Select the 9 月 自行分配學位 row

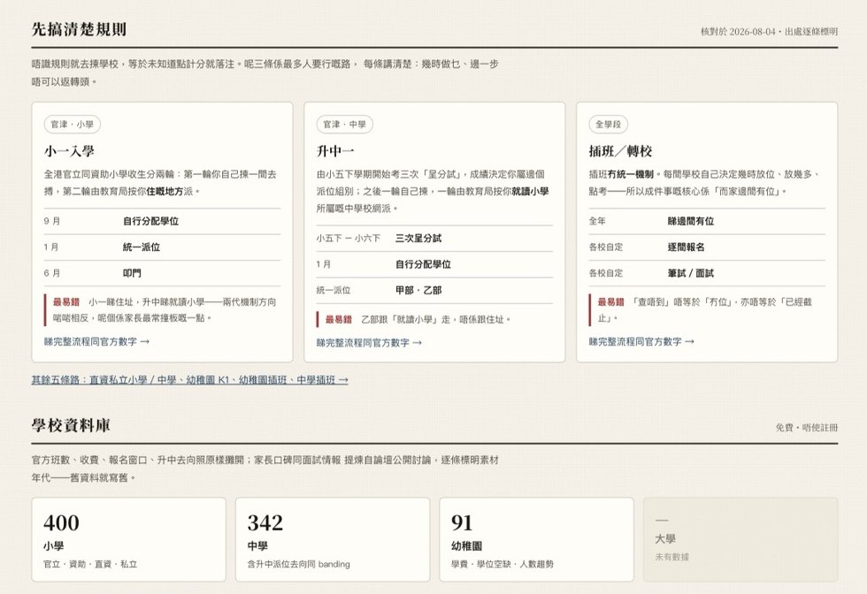(x=162, y=221)
